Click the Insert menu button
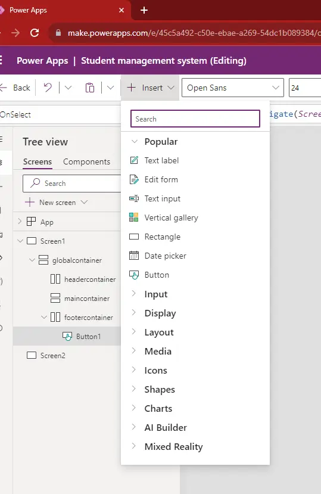The height and width of the screenshot is (494, 321). point(150,88)
